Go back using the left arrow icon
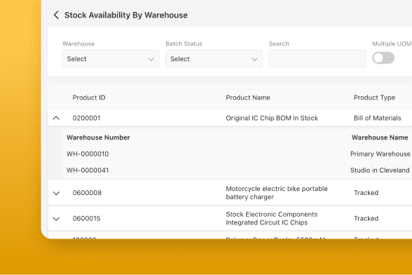 [56, 15]
